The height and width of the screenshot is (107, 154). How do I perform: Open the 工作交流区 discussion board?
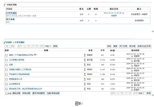(12, 13)
